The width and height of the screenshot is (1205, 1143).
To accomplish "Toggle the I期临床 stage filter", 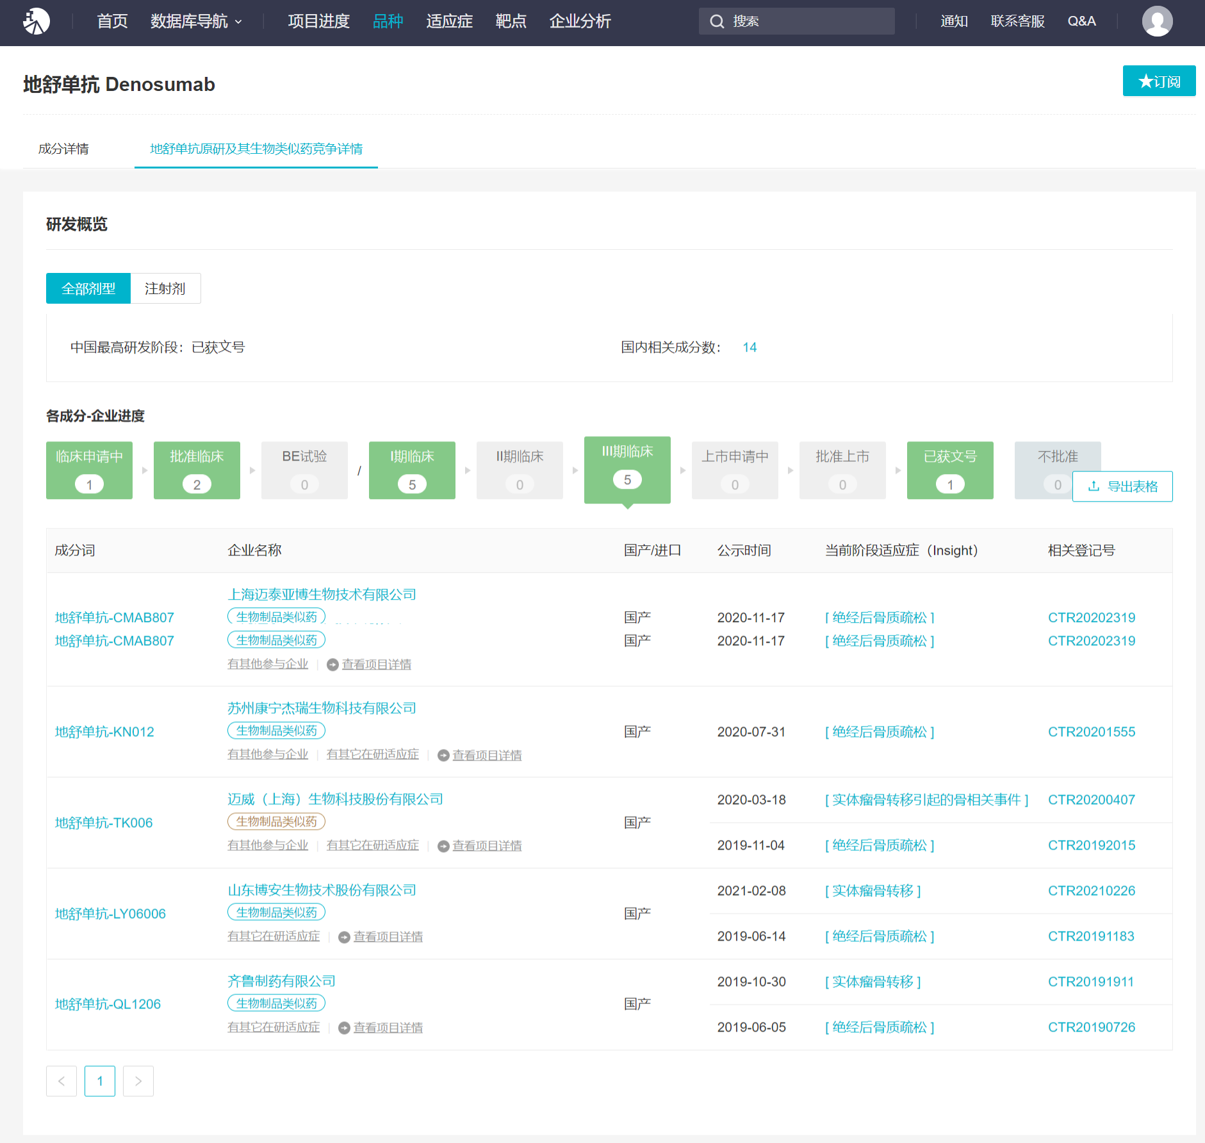I will (412, 470).
